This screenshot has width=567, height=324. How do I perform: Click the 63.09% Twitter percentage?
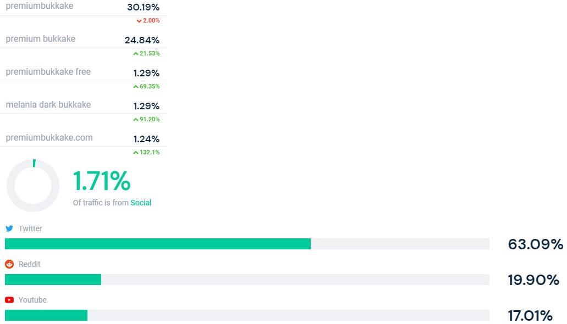535,244
